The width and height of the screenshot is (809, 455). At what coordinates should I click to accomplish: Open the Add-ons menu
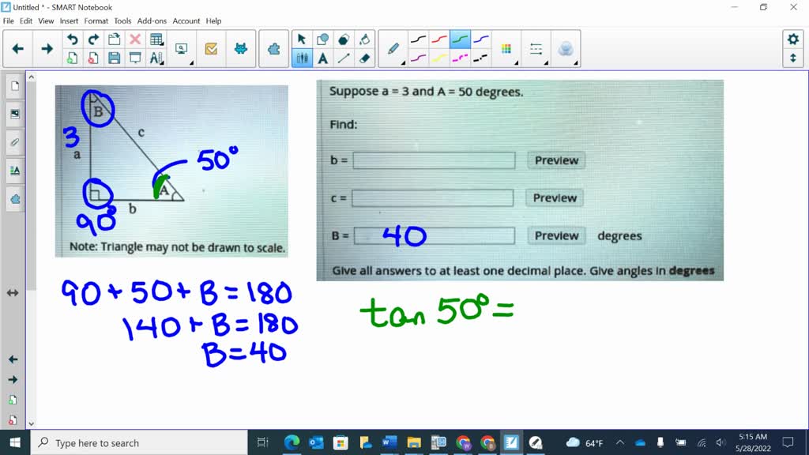[x=152, y=21]
